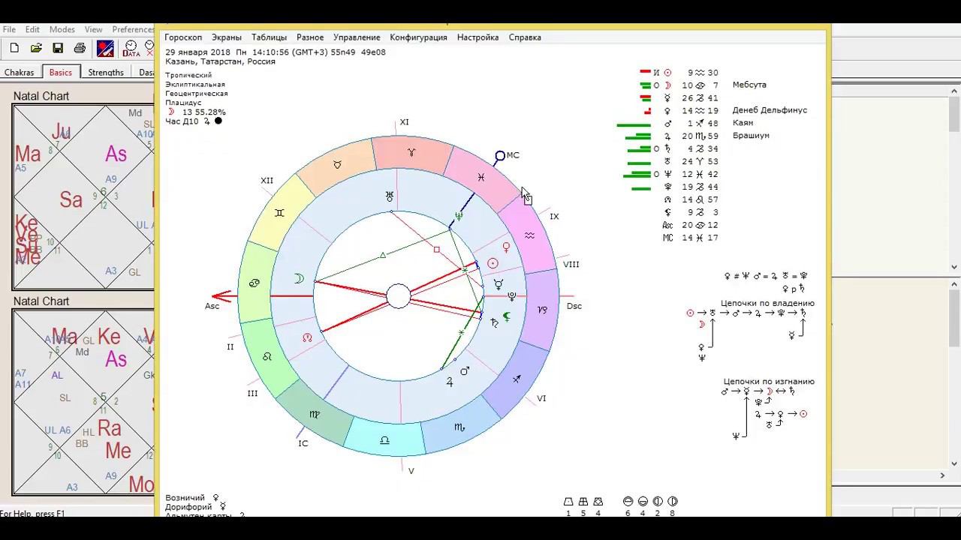Print the chart with printer icon
The height and width of the screenshot is (540, 961).
coord(80,48)
